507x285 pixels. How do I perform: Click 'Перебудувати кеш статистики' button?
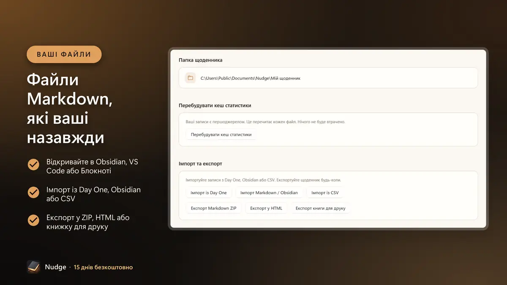coord(221,135)
